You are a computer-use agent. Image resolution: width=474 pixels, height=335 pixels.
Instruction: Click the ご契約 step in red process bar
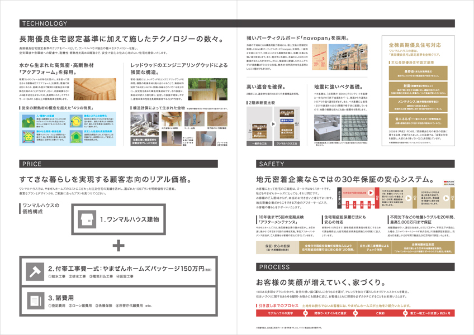(380, 313)
